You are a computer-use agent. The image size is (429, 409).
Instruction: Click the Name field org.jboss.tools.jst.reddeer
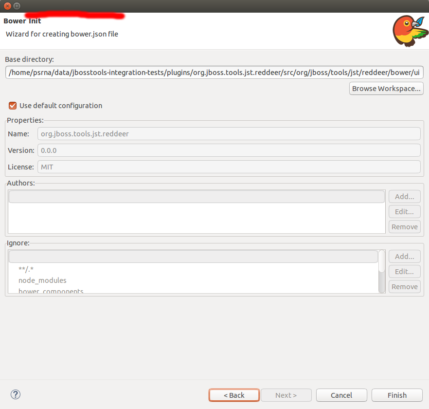[x=229, y=134]
